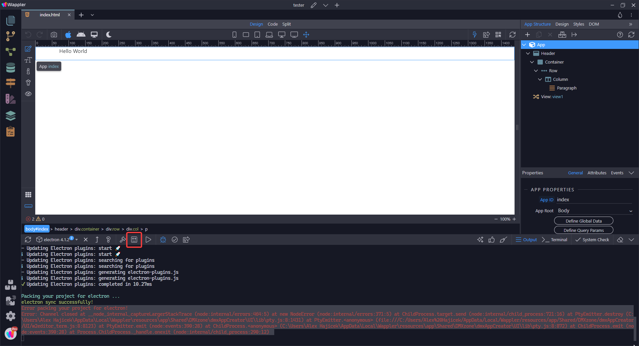Collapse the bottom output panel
The height and width of the screenshot is (346, 639).
[x=631, y=240]
